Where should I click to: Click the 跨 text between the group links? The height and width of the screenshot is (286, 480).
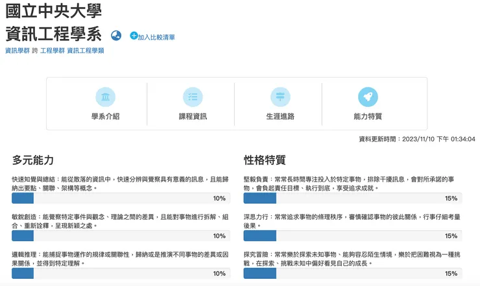pos(35,51)
